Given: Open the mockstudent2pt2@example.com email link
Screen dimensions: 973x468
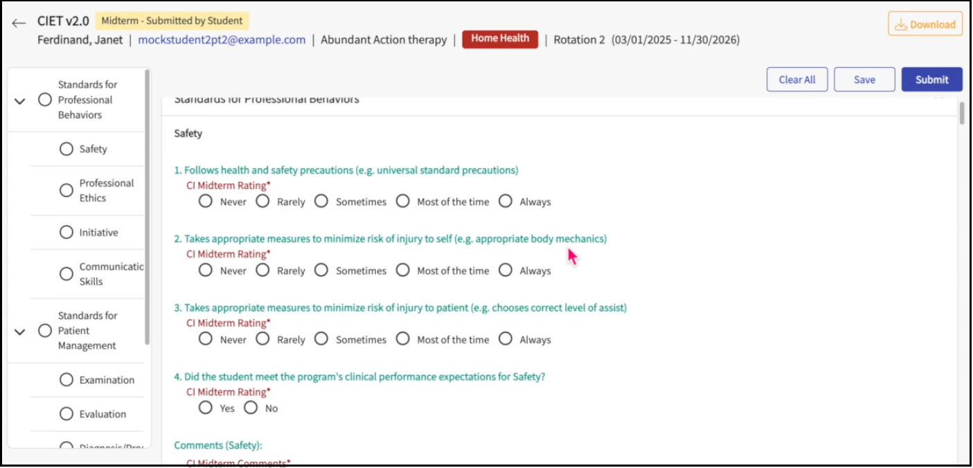Looking at the screenshot, I should (222, 39).
